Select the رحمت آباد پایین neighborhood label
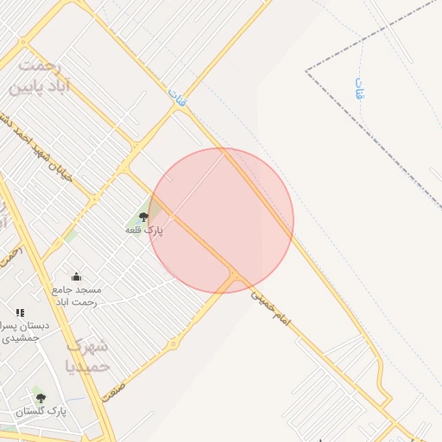This screenshot has width=442, height=442. coord(40,78)
